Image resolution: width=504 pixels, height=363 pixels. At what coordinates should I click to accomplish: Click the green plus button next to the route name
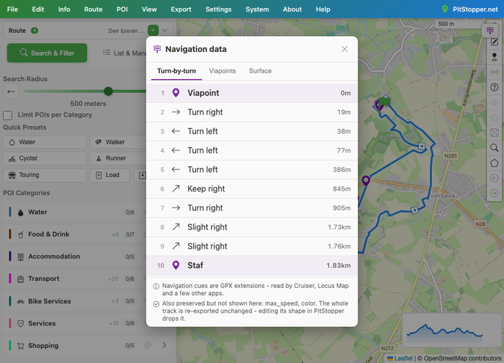(x=153, y=30)
